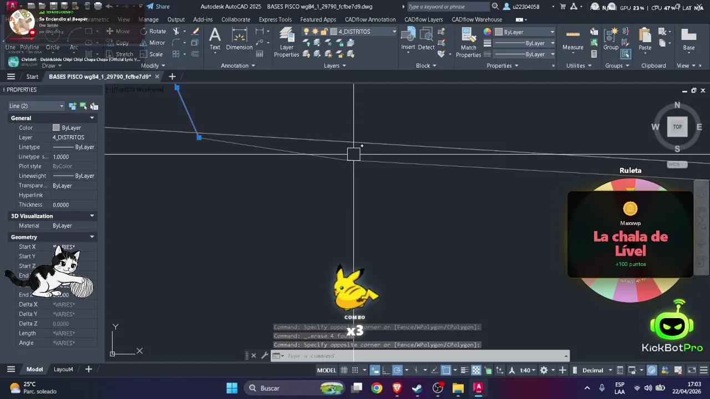Toggle dynamic input in status bar
710x399 pixels.
(376, 370)
